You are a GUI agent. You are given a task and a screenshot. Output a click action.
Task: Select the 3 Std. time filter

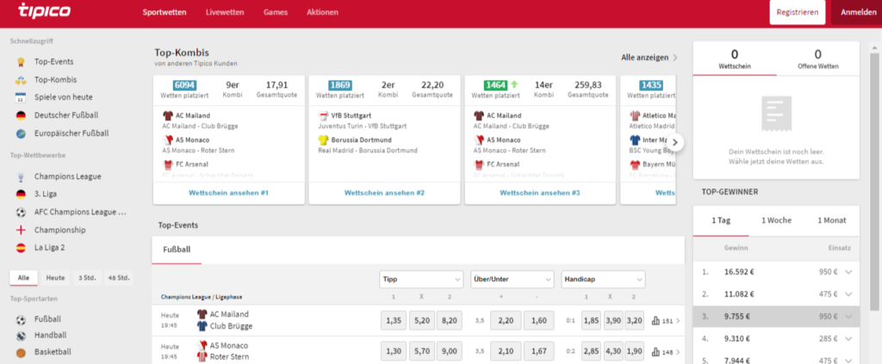(x=87, y=277)
